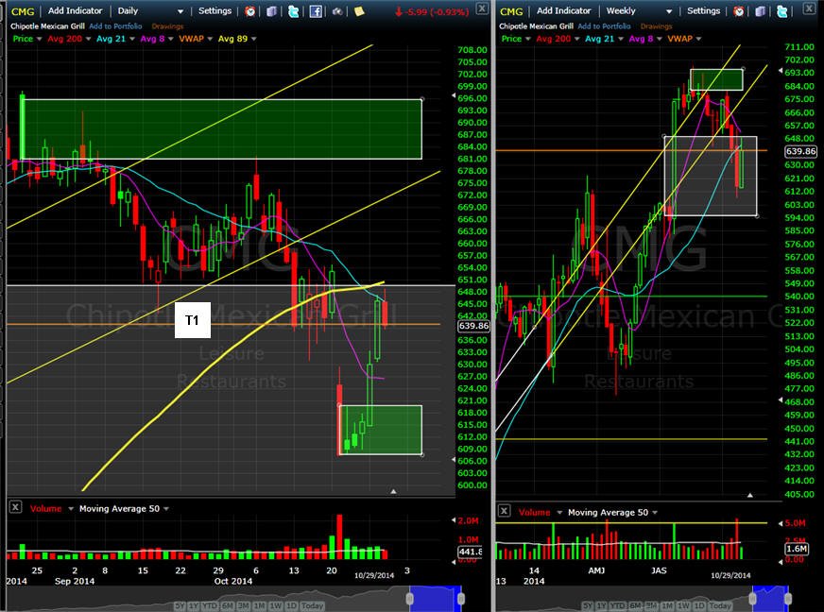Open the alarm clock alert icon on daily chart

coord(250,11)
